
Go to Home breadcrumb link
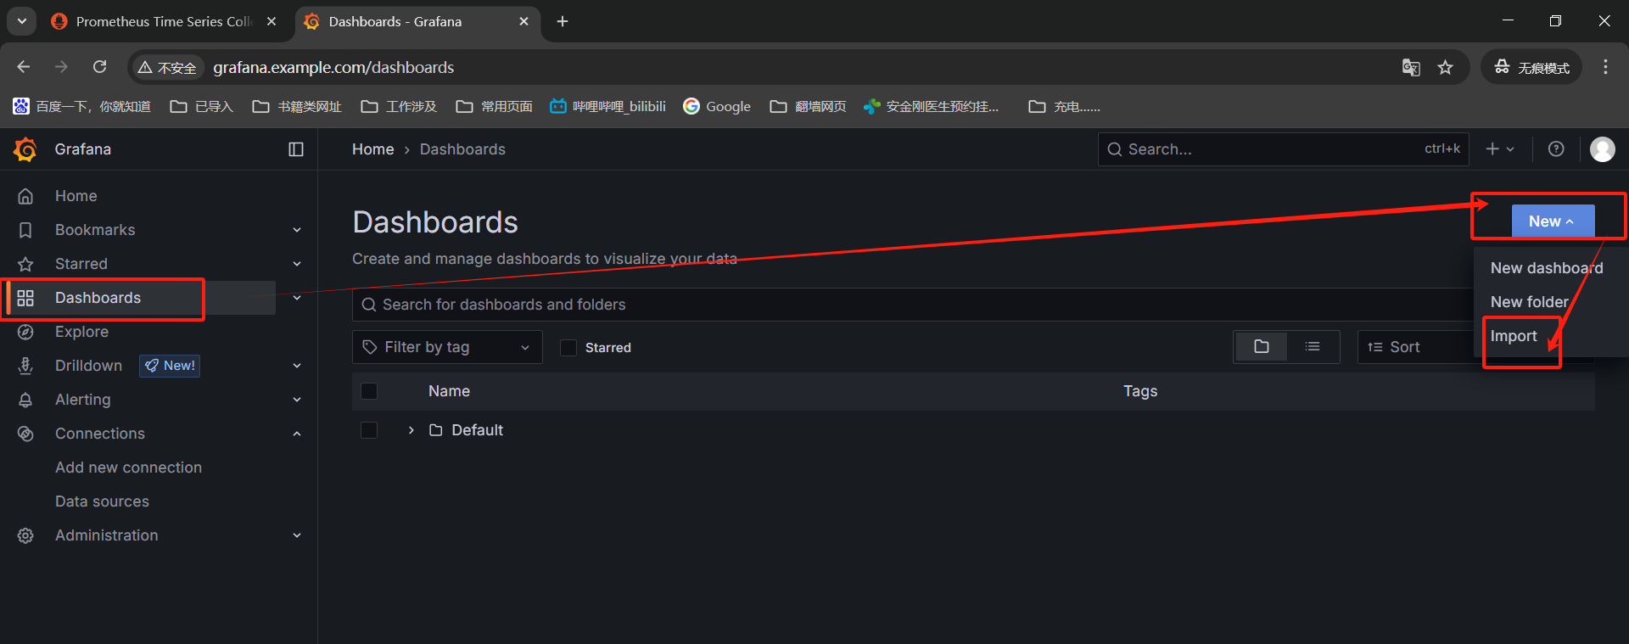point(373,149)
